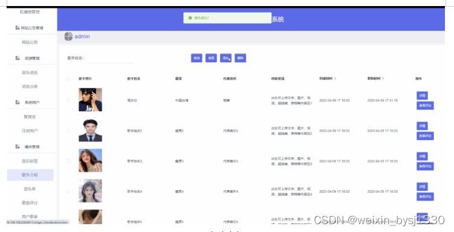454x232 pixels.
Task: Open 管理员 in the sidebar
Action: 30,117
